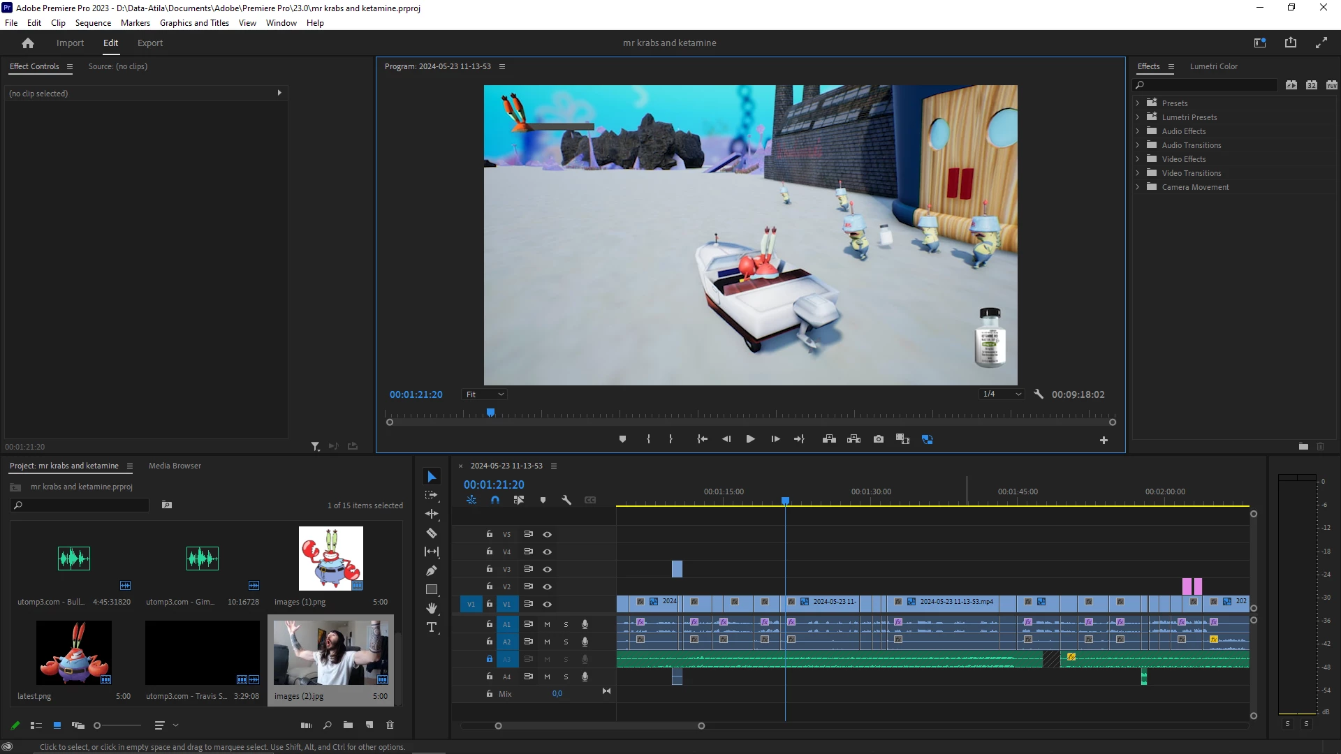Image resolution: width=1341 pixels, height=754 pixels.
Task: Click the Export Frame camera icon
Action: point(879,439)
